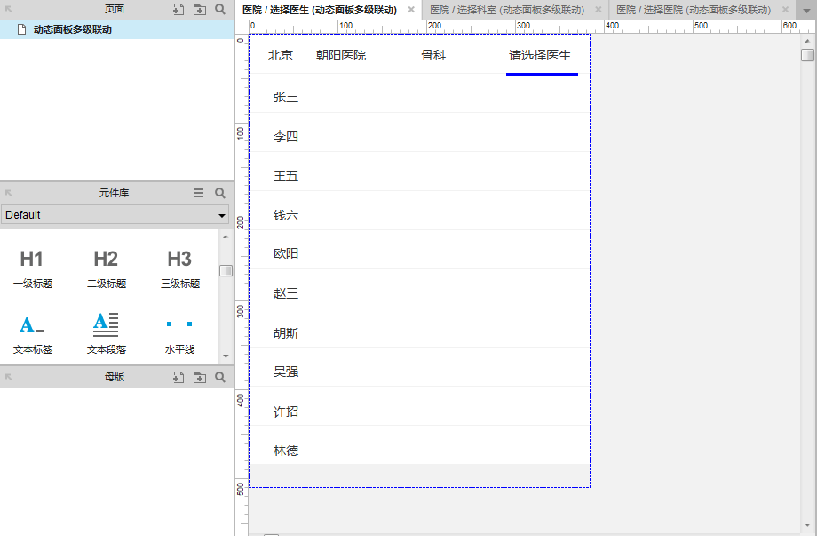This screenshot has width=817, height=536.
Task: Click the search icon in 元件库 panel
Action: pyautogui.click(x=219, y=192)
